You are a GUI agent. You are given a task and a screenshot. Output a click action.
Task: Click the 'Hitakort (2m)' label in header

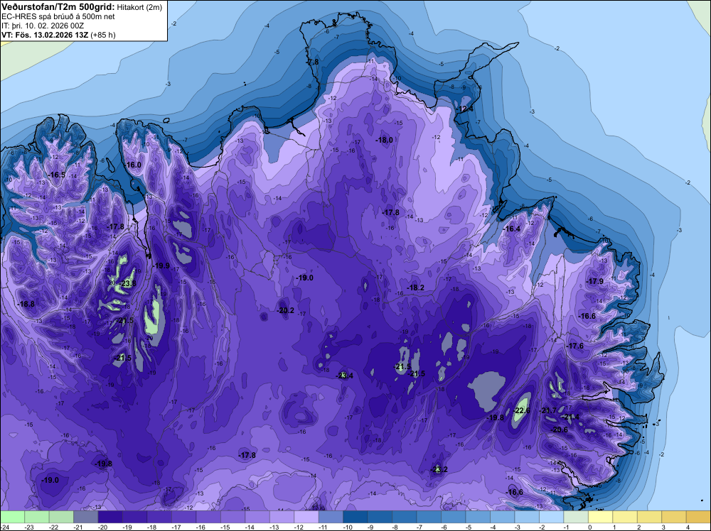[139, 7]
